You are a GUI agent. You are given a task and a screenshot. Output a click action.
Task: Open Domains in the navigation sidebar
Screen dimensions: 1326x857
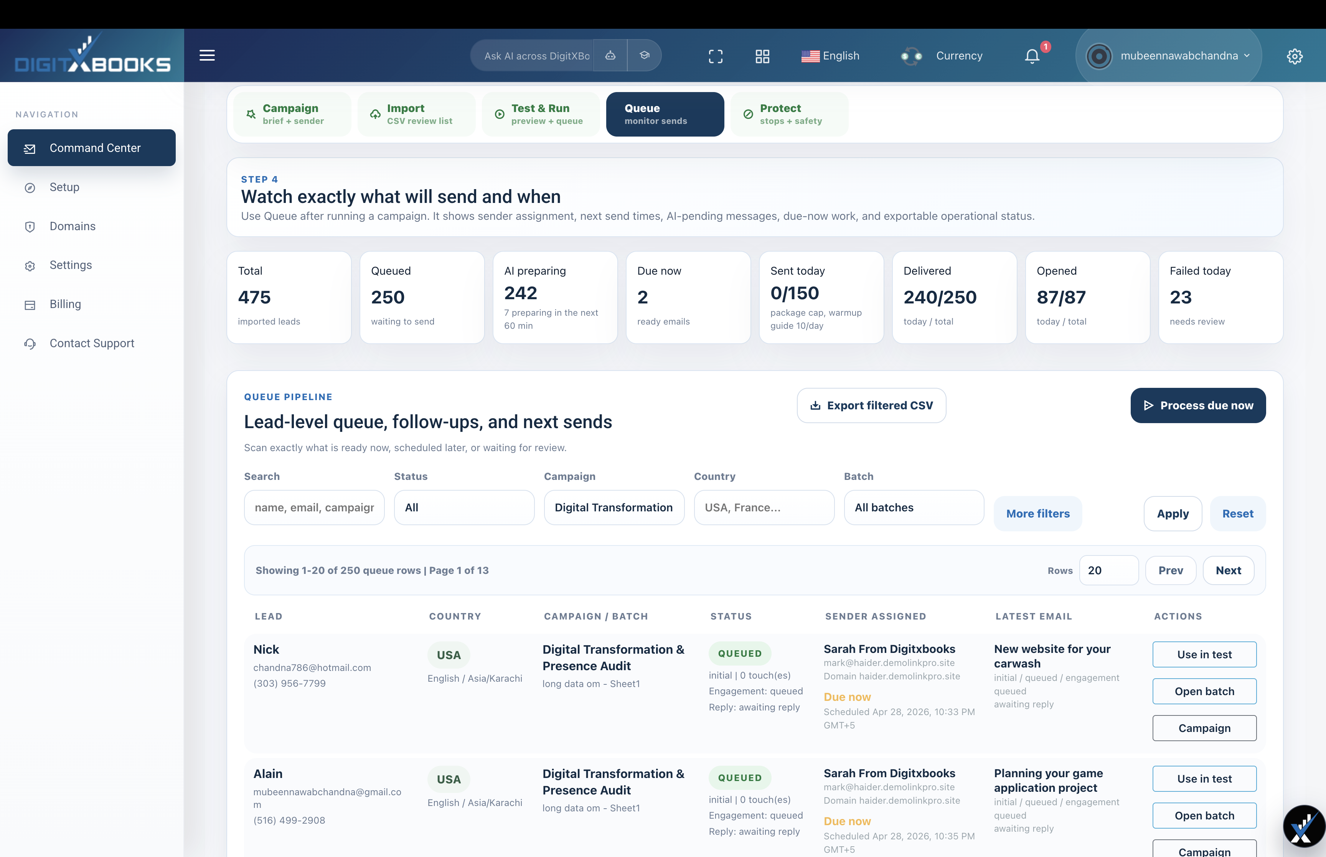click(x=73, y=226)
